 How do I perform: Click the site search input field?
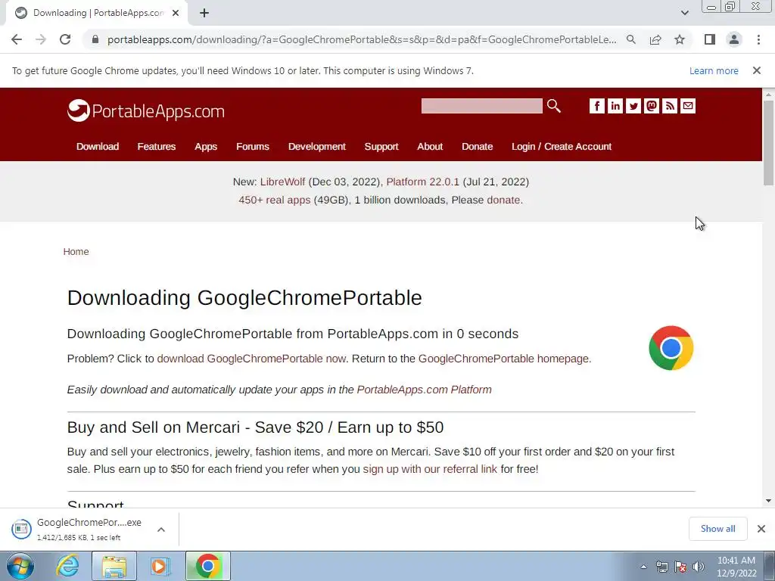tap(481, 106)
